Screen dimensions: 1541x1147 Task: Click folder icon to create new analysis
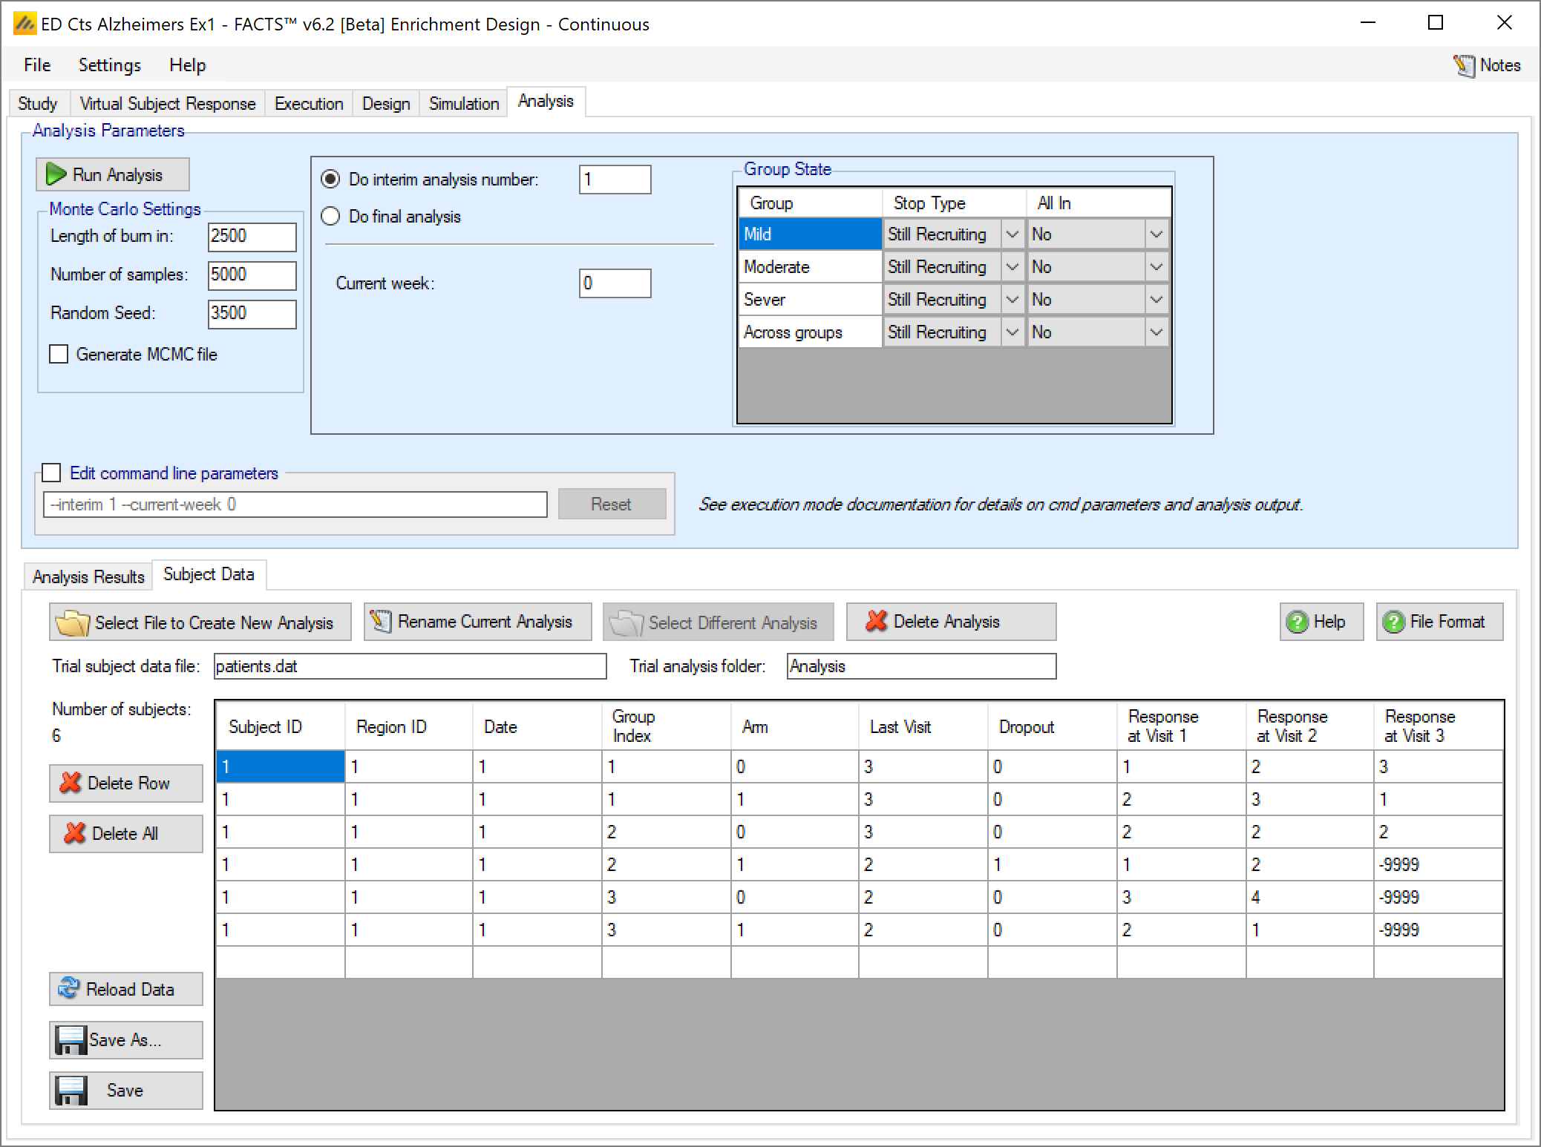(72, 623)
